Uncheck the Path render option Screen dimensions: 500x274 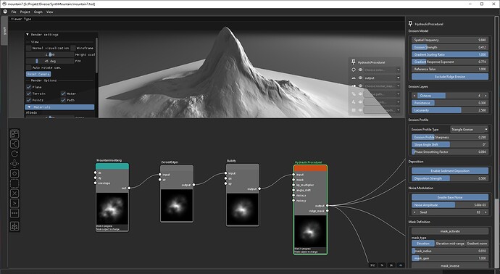tap(63, 100)
